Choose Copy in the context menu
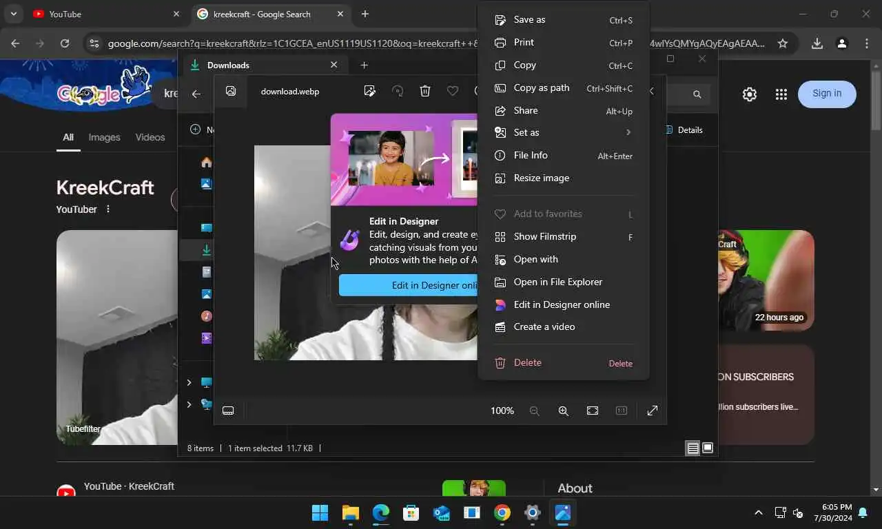 click(x=563, y=65)
